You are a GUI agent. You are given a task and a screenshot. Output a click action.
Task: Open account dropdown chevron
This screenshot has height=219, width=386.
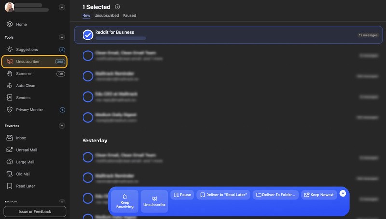[x=62, y=7]
